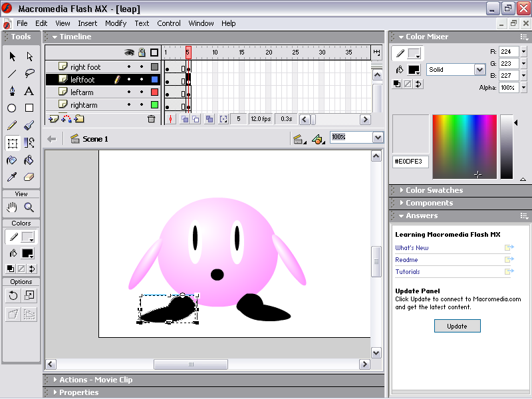
Task: Open the Modify menu
Action: [x=116, y=23]
